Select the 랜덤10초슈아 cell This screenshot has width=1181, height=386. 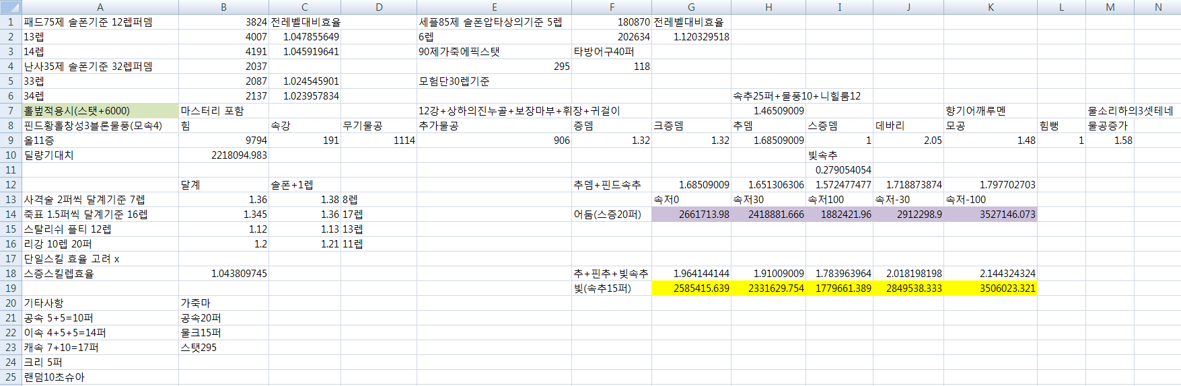coord(100,377)
